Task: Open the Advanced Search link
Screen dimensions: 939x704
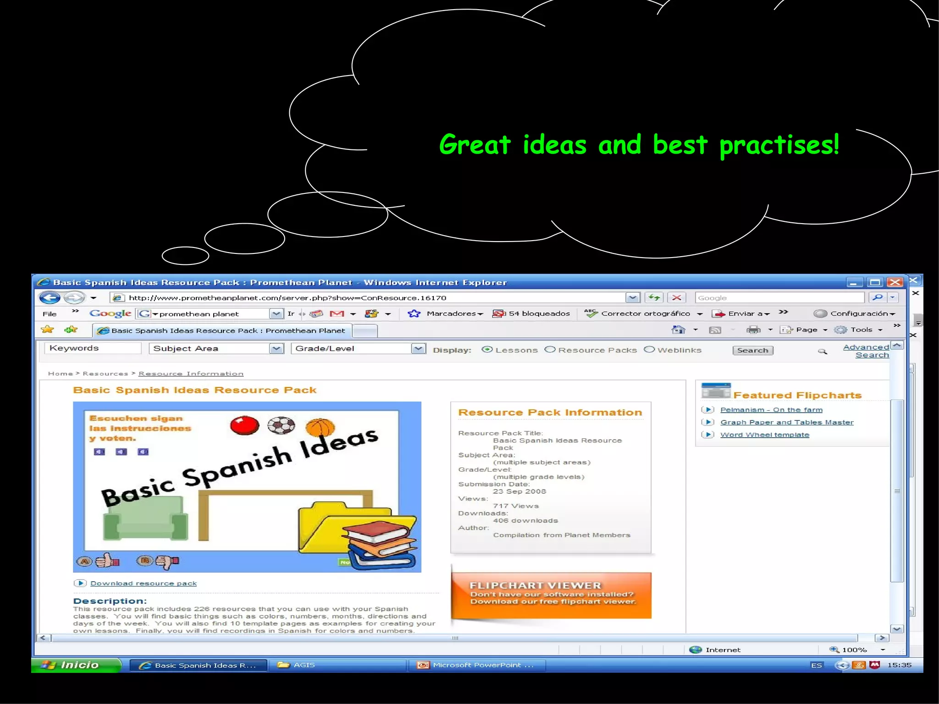Action: (866, 351)
